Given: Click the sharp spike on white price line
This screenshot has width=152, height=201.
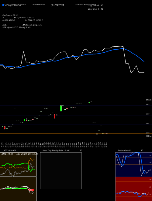Looking at the screenshot, I should (23, 52).
